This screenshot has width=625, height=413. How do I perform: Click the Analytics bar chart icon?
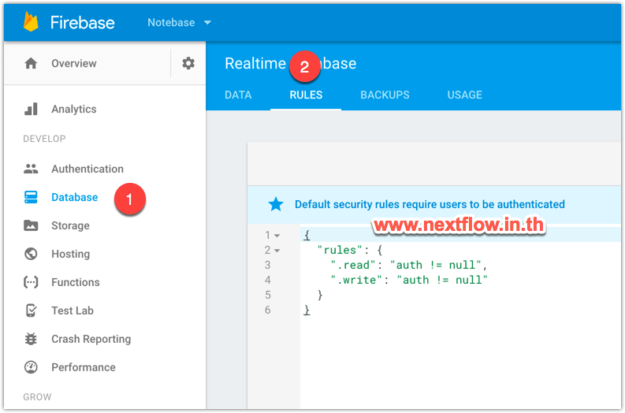coord(31,109)
